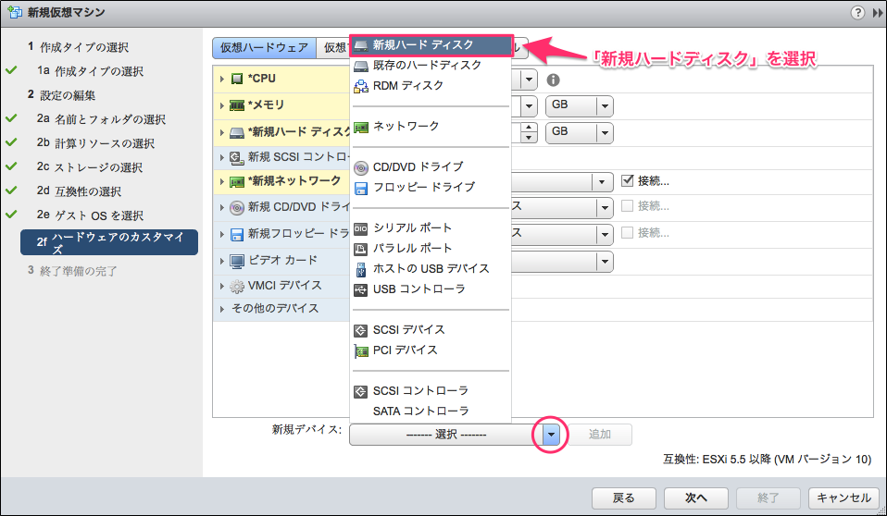Click the hard disk icon beside 新規ハード ディスク row

236,133
